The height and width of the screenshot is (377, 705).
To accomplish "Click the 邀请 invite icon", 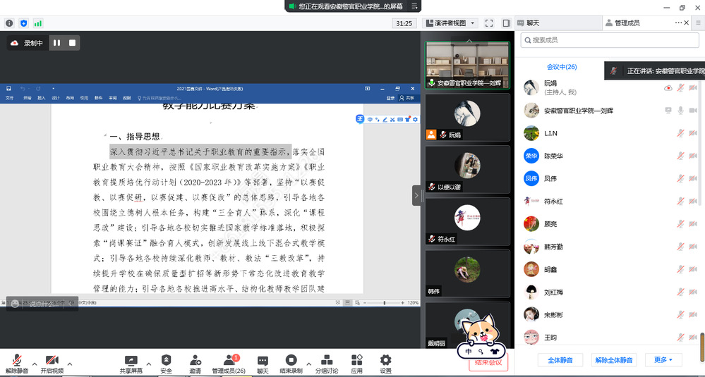I will point(195,361).
